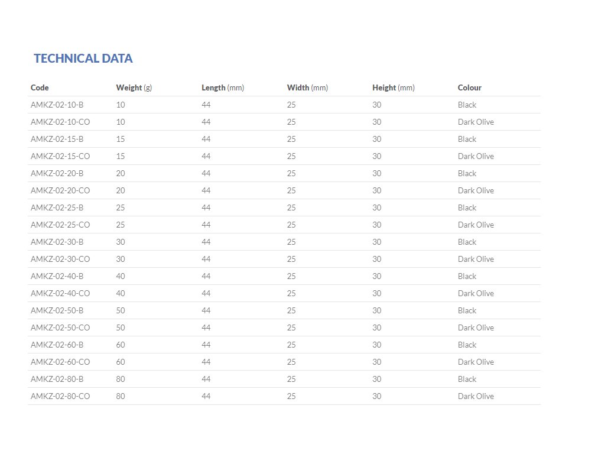Image resolution: width=605 pixels, height=454 pixels.
Task: Select product code AMKZ-02-10-CO
Action: click(x=60, y=122)
